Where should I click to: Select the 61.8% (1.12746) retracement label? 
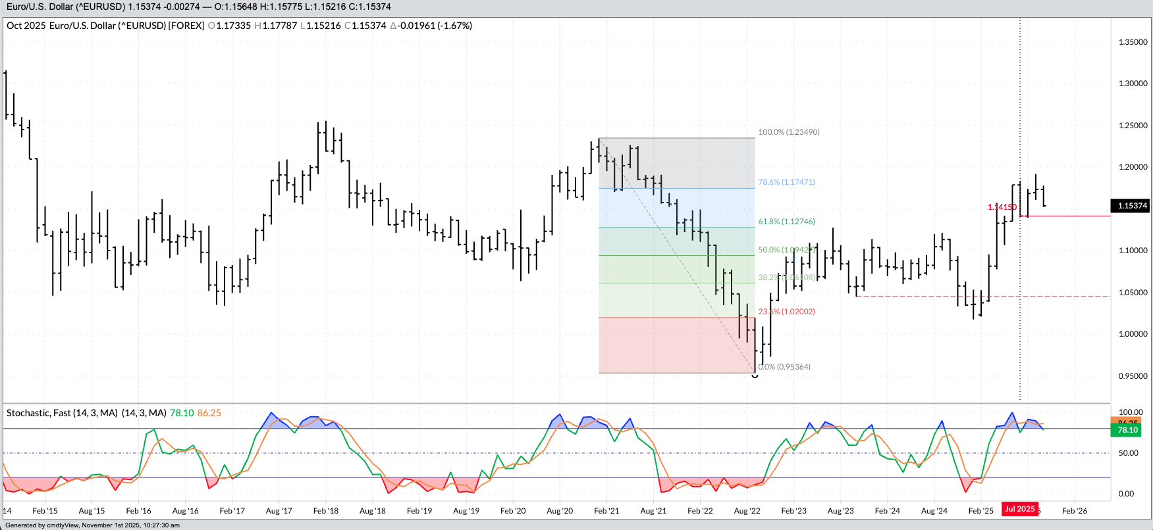coord(786,222)
